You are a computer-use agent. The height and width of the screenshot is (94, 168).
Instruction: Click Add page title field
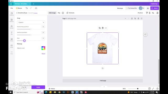click(72, 19)
